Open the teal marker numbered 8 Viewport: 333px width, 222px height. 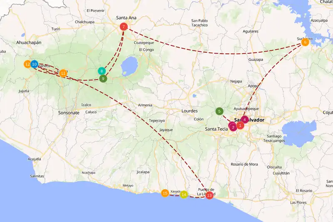(x=102, y=71)
